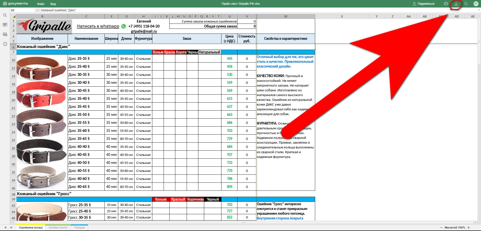Select column header B
This screenshot has height=231, width=481.
(x=42, y=16)
